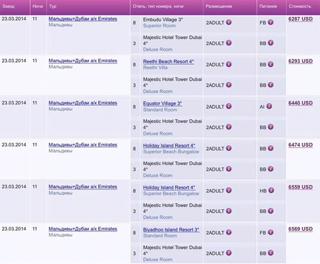This screenshot has width=320, height=264.
Task: Click the 6559 USD price link
Action: pos(300,187)
